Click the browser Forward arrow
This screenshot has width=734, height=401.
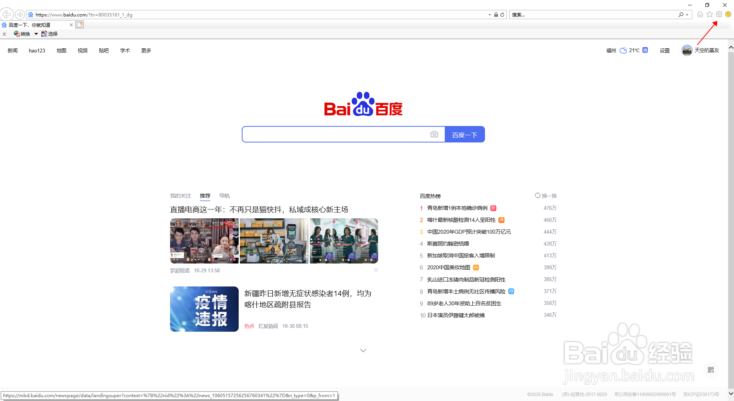pyautogui.click(x=20, y=15)
